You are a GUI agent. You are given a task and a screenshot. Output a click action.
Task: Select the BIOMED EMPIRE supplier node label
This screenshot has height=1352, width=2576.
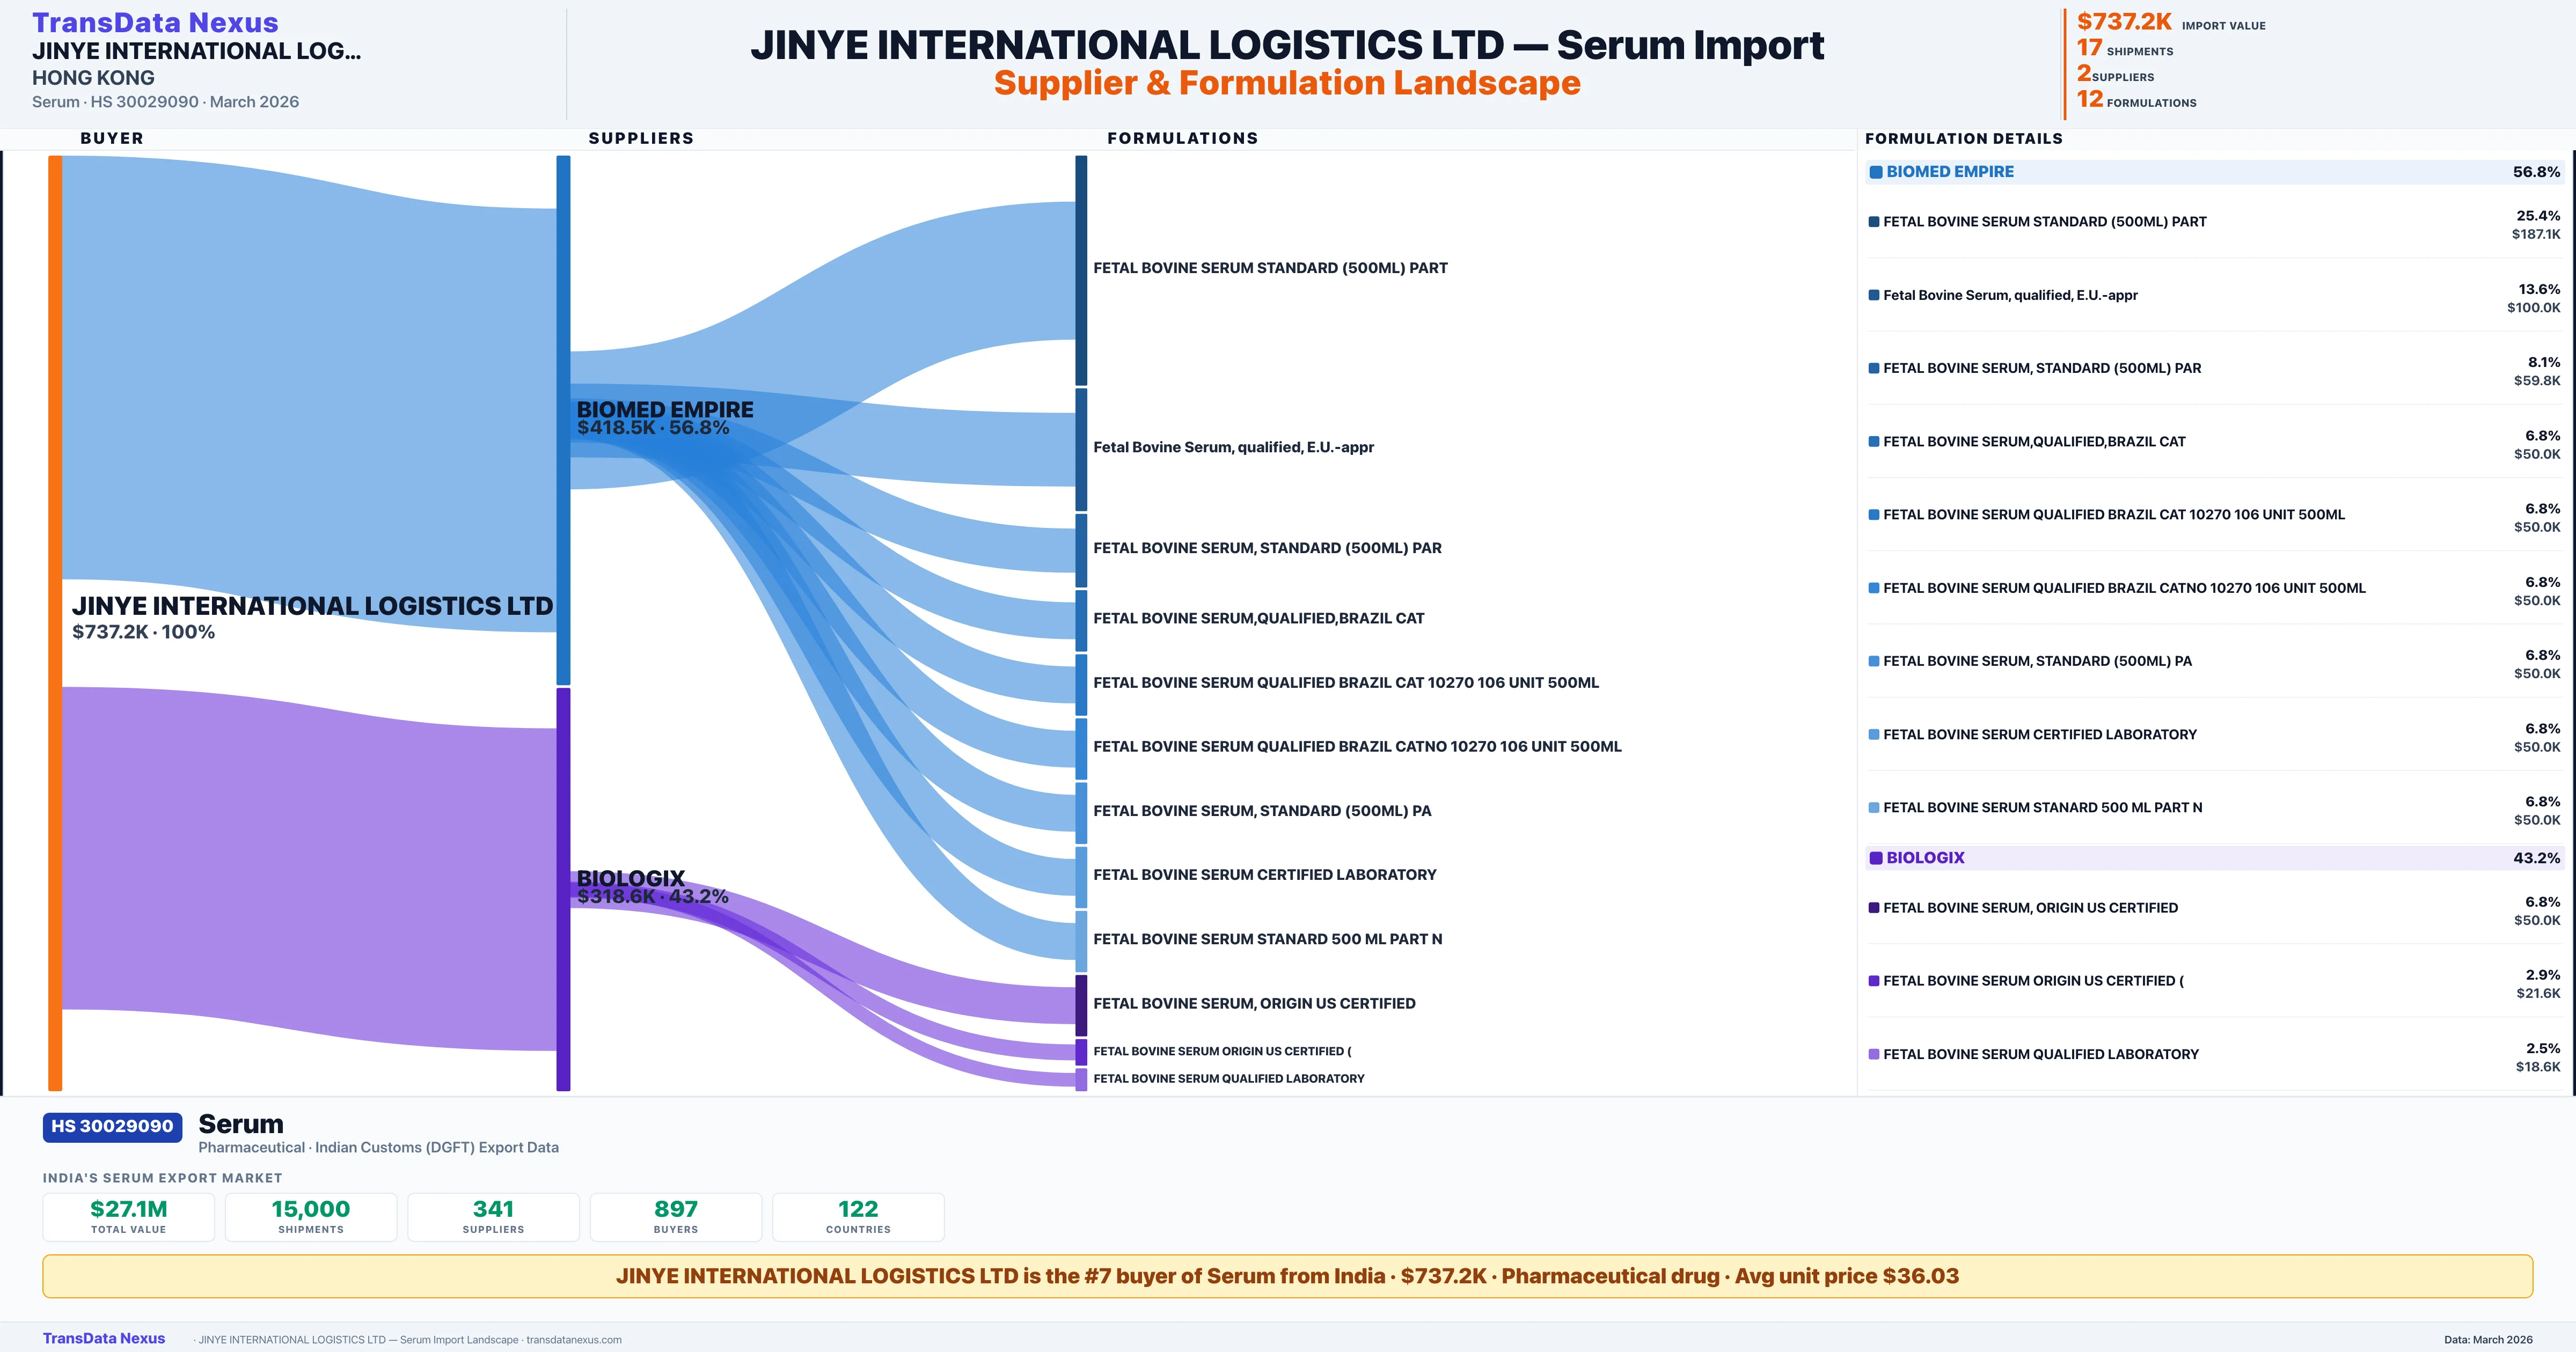[x=665, y=410]
